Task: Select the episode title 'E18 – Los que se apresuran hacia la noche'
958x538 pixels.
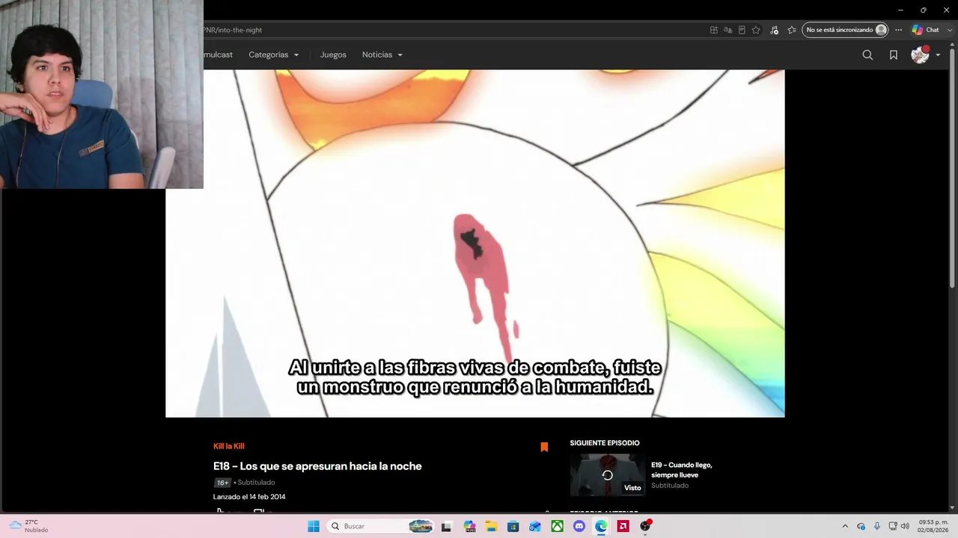Action: pyautogui.click(x=317, y=466)
